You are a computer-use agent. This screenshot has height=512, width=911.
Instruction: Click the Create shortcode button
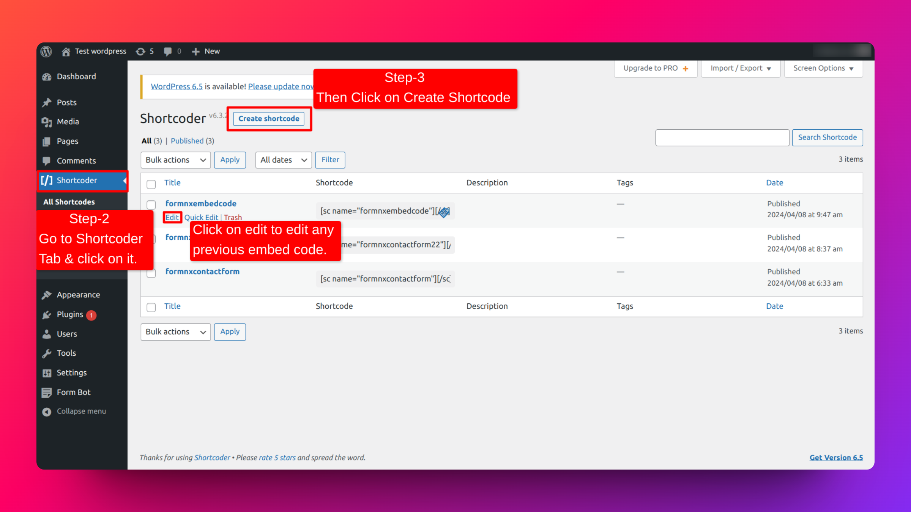point(269,119)
